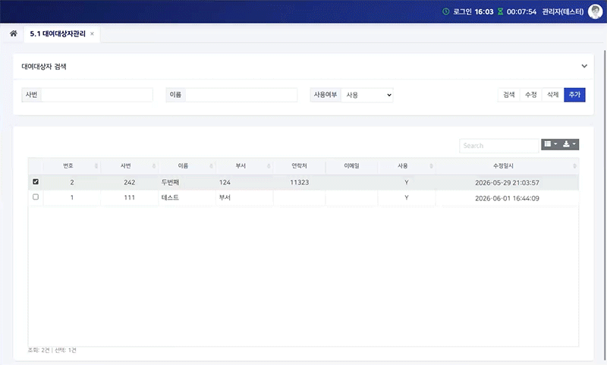Screen dimensions: 607x365
Task: Check the row for 테스트
Action: (36, 197)
